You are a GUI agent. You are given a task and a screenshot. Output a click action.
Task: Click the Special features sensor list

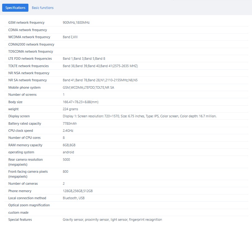click(x=112, y=220)
